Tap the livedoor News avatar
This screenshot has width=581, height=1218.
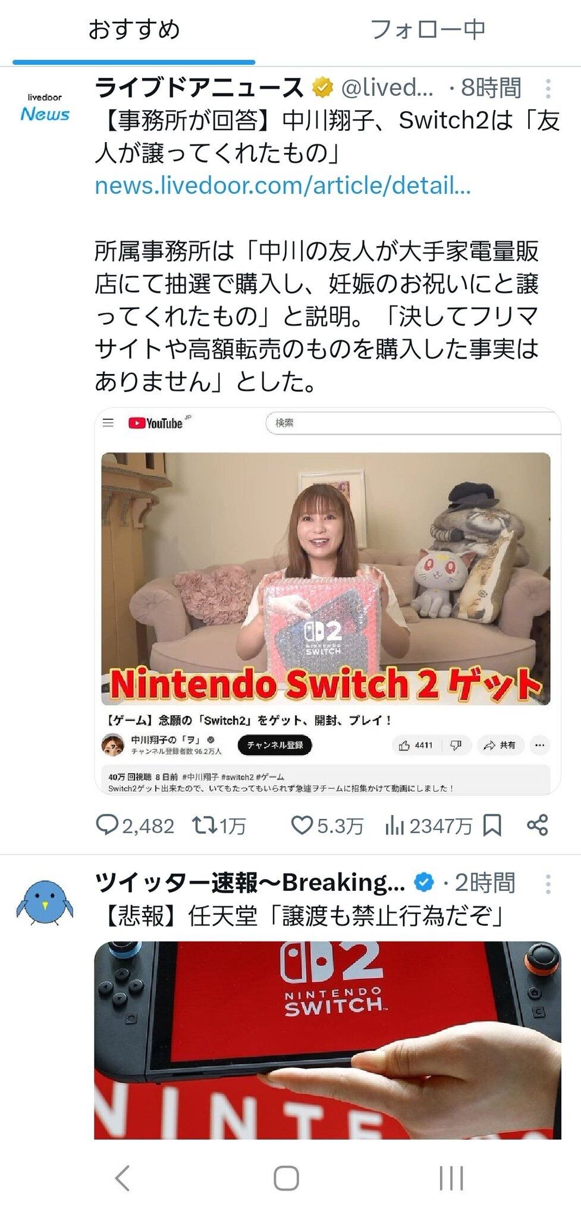[x=45, y=107]
